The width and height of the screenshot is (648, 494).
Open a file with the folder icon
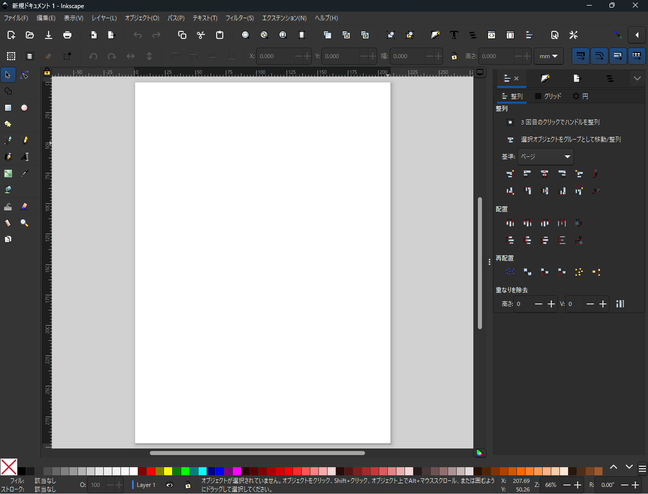pyautogui.click(x=30, y=35)
